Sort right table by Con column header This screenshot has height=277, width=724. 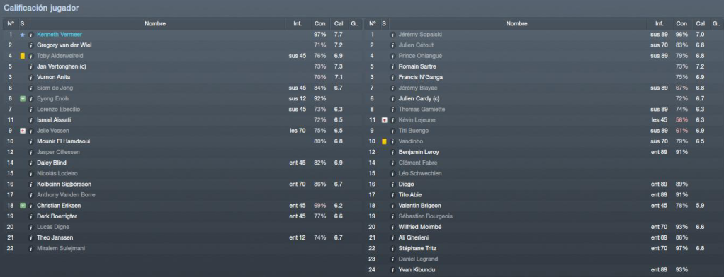click(x=681, y=23)
